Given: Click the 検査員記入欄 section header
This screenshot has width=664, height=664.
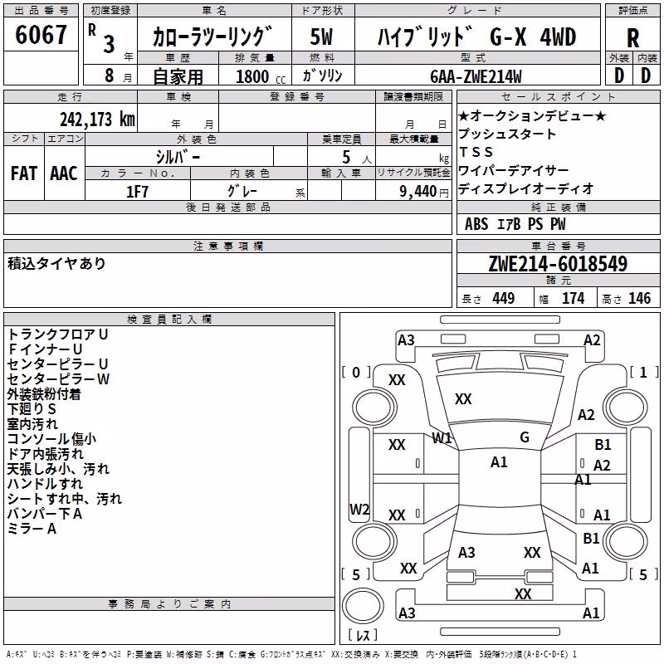Looking at the screenshot, I should tap(169, 320).
